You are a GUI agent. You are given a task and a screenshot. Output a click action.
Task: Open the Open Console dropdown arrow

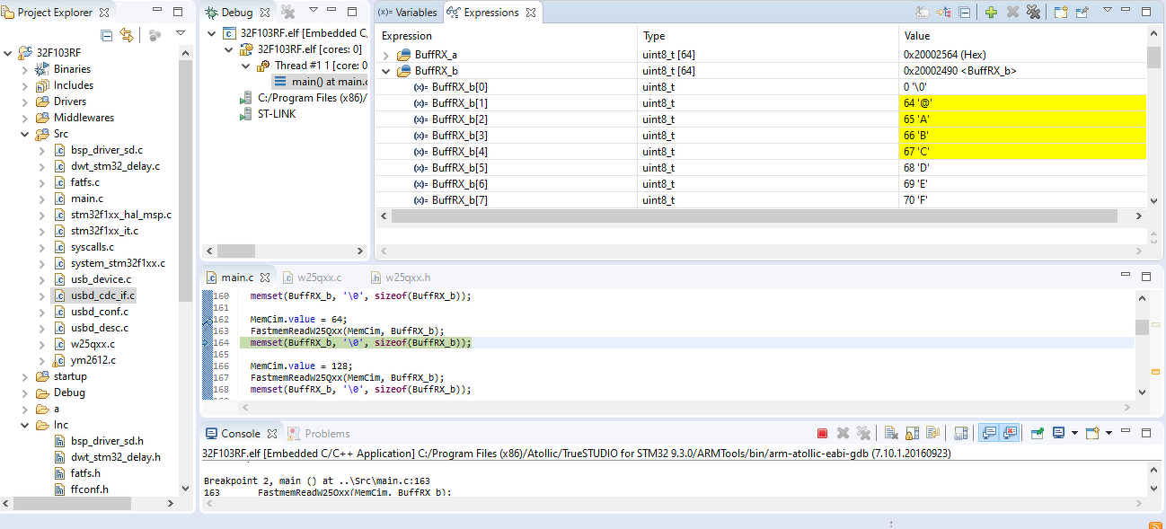1109,434
